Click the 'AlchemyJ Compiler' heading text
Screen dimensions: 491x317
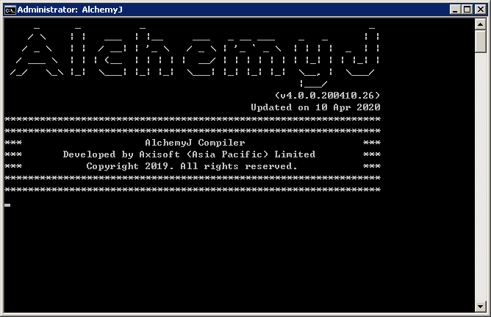pos(195,143)
